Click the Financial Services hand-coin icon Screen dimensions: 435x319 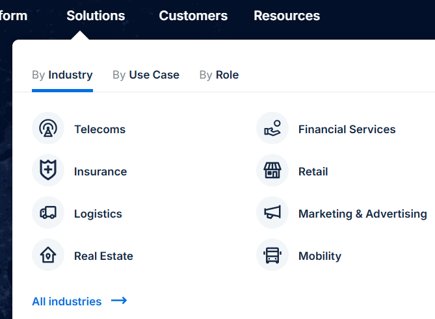click(272, 129)
